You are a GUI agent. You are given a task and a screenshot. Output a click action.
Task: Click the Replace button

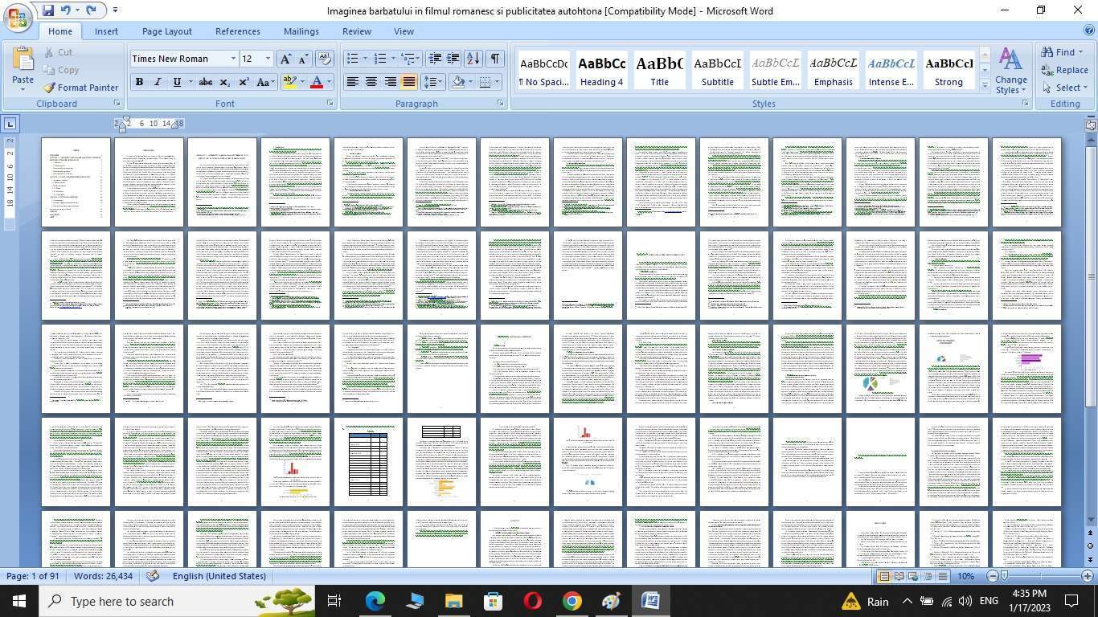pos(1064,70)
